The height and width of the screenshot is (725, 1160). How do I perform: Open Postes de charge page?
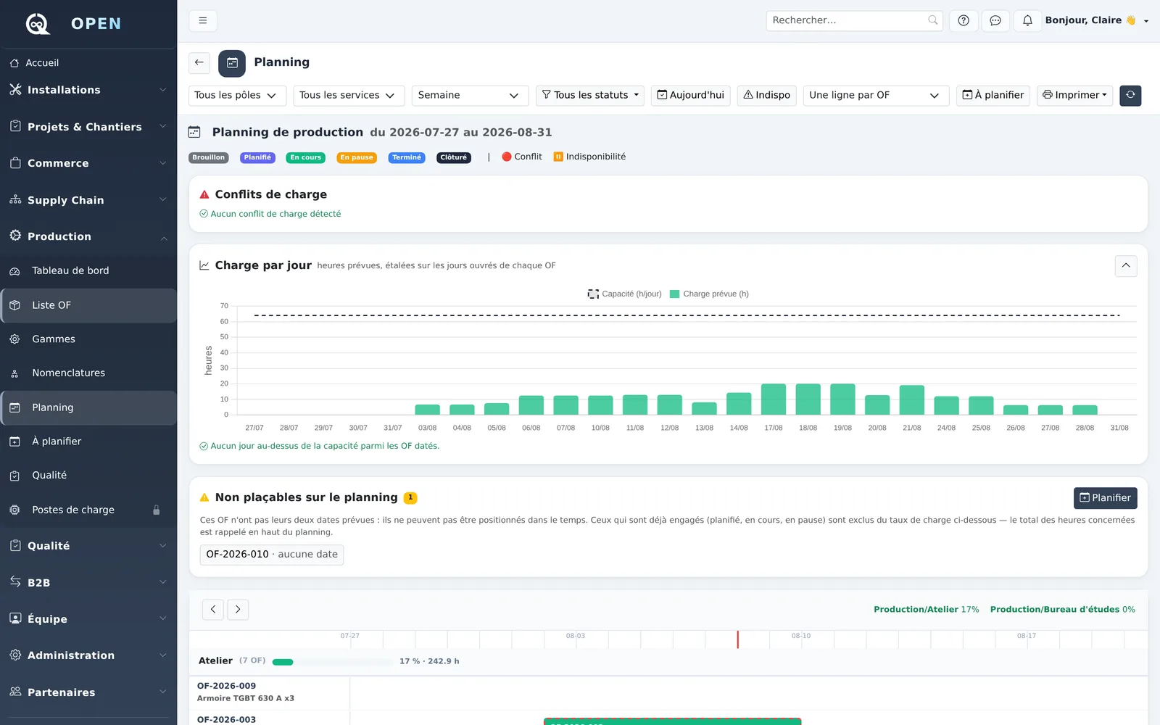coord(88,510)
